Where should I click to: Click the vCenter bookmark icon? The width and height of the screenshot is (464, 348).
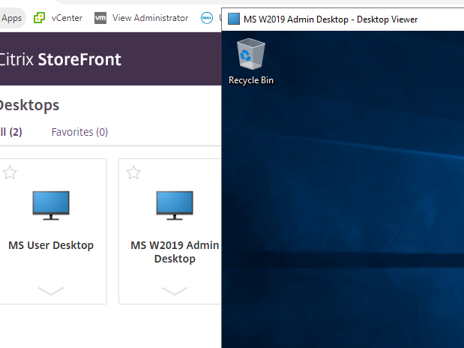click(x=40, y=18)
